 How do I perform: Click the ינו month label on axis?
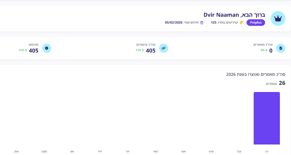pos(267,152)
